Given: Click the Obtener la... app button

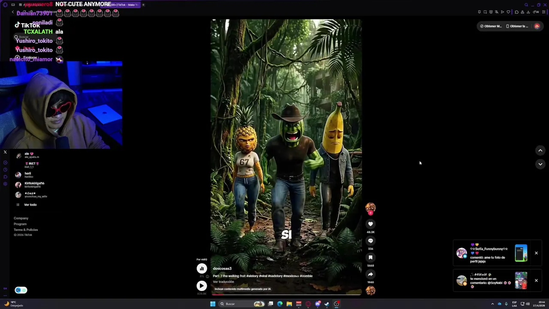Looking at the screenshot, I should 517,26.
